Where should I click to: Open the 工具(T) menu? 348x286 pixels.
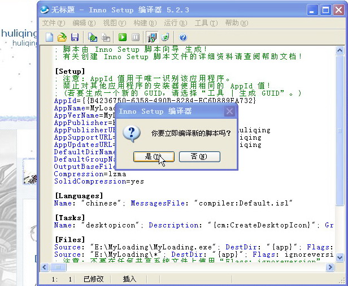(206, 23)
